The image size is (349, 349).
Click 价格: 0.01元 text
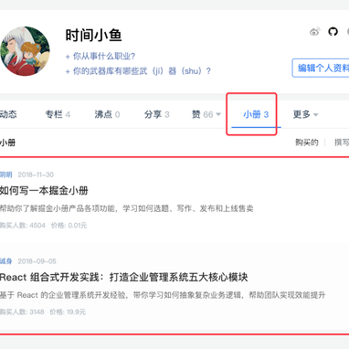[x=69, y=226]
